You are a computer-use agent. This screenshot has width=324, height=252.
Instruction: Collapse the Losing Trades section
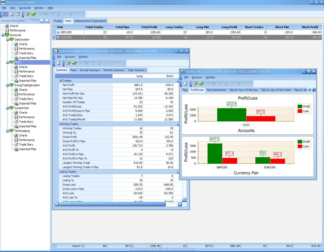[x=178, y=172]
